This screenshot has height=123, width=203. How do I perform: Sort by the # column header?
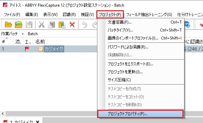click(x=7, y=41)
